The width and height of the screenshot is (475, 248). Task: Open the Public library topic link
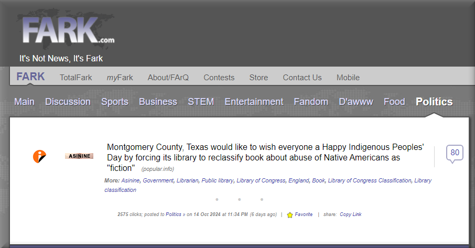tap(217, 180)
